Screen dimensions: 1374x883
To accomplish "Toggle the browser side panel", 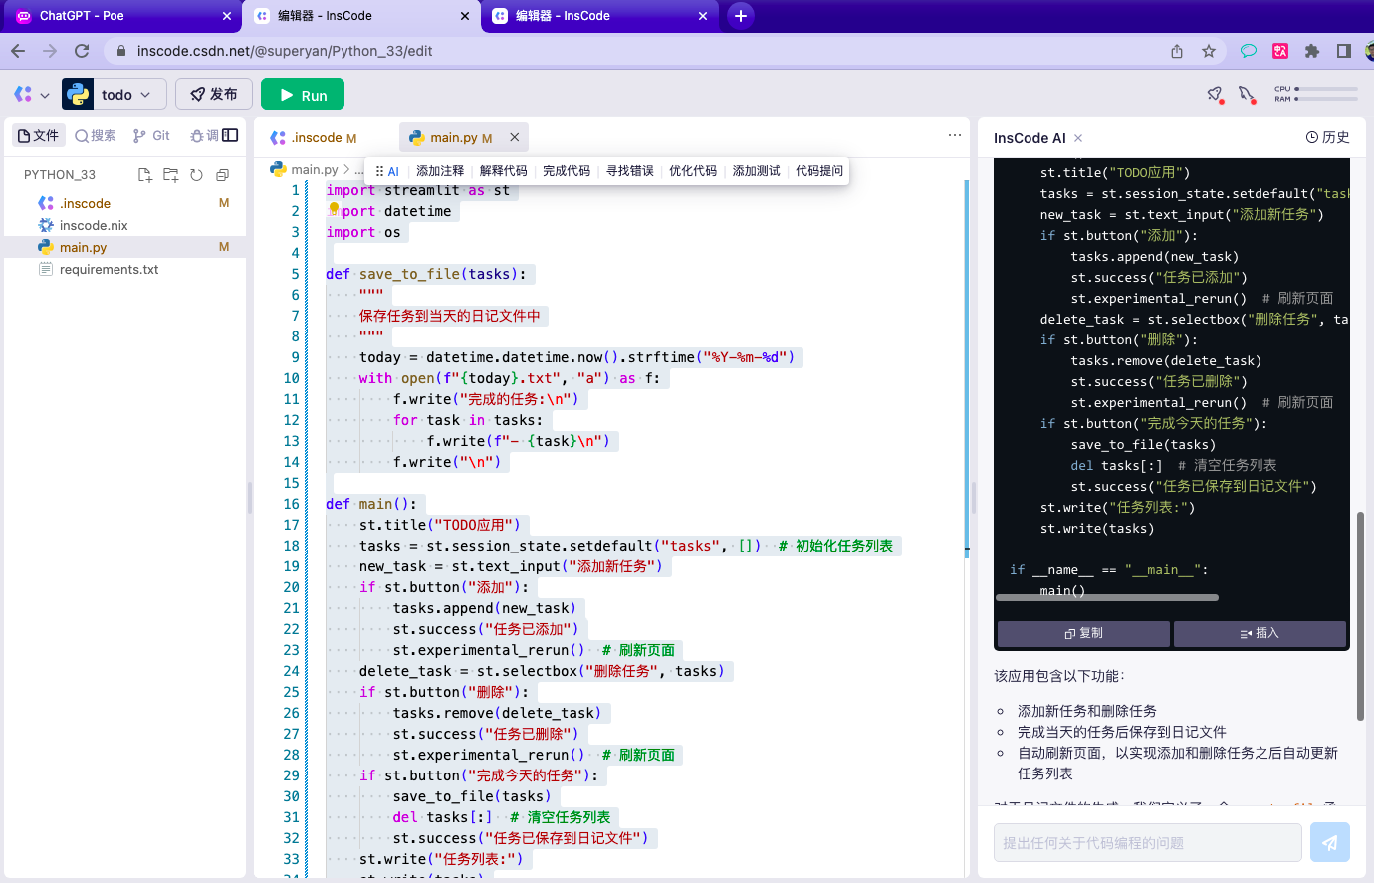I will (x=1344, y=51).
